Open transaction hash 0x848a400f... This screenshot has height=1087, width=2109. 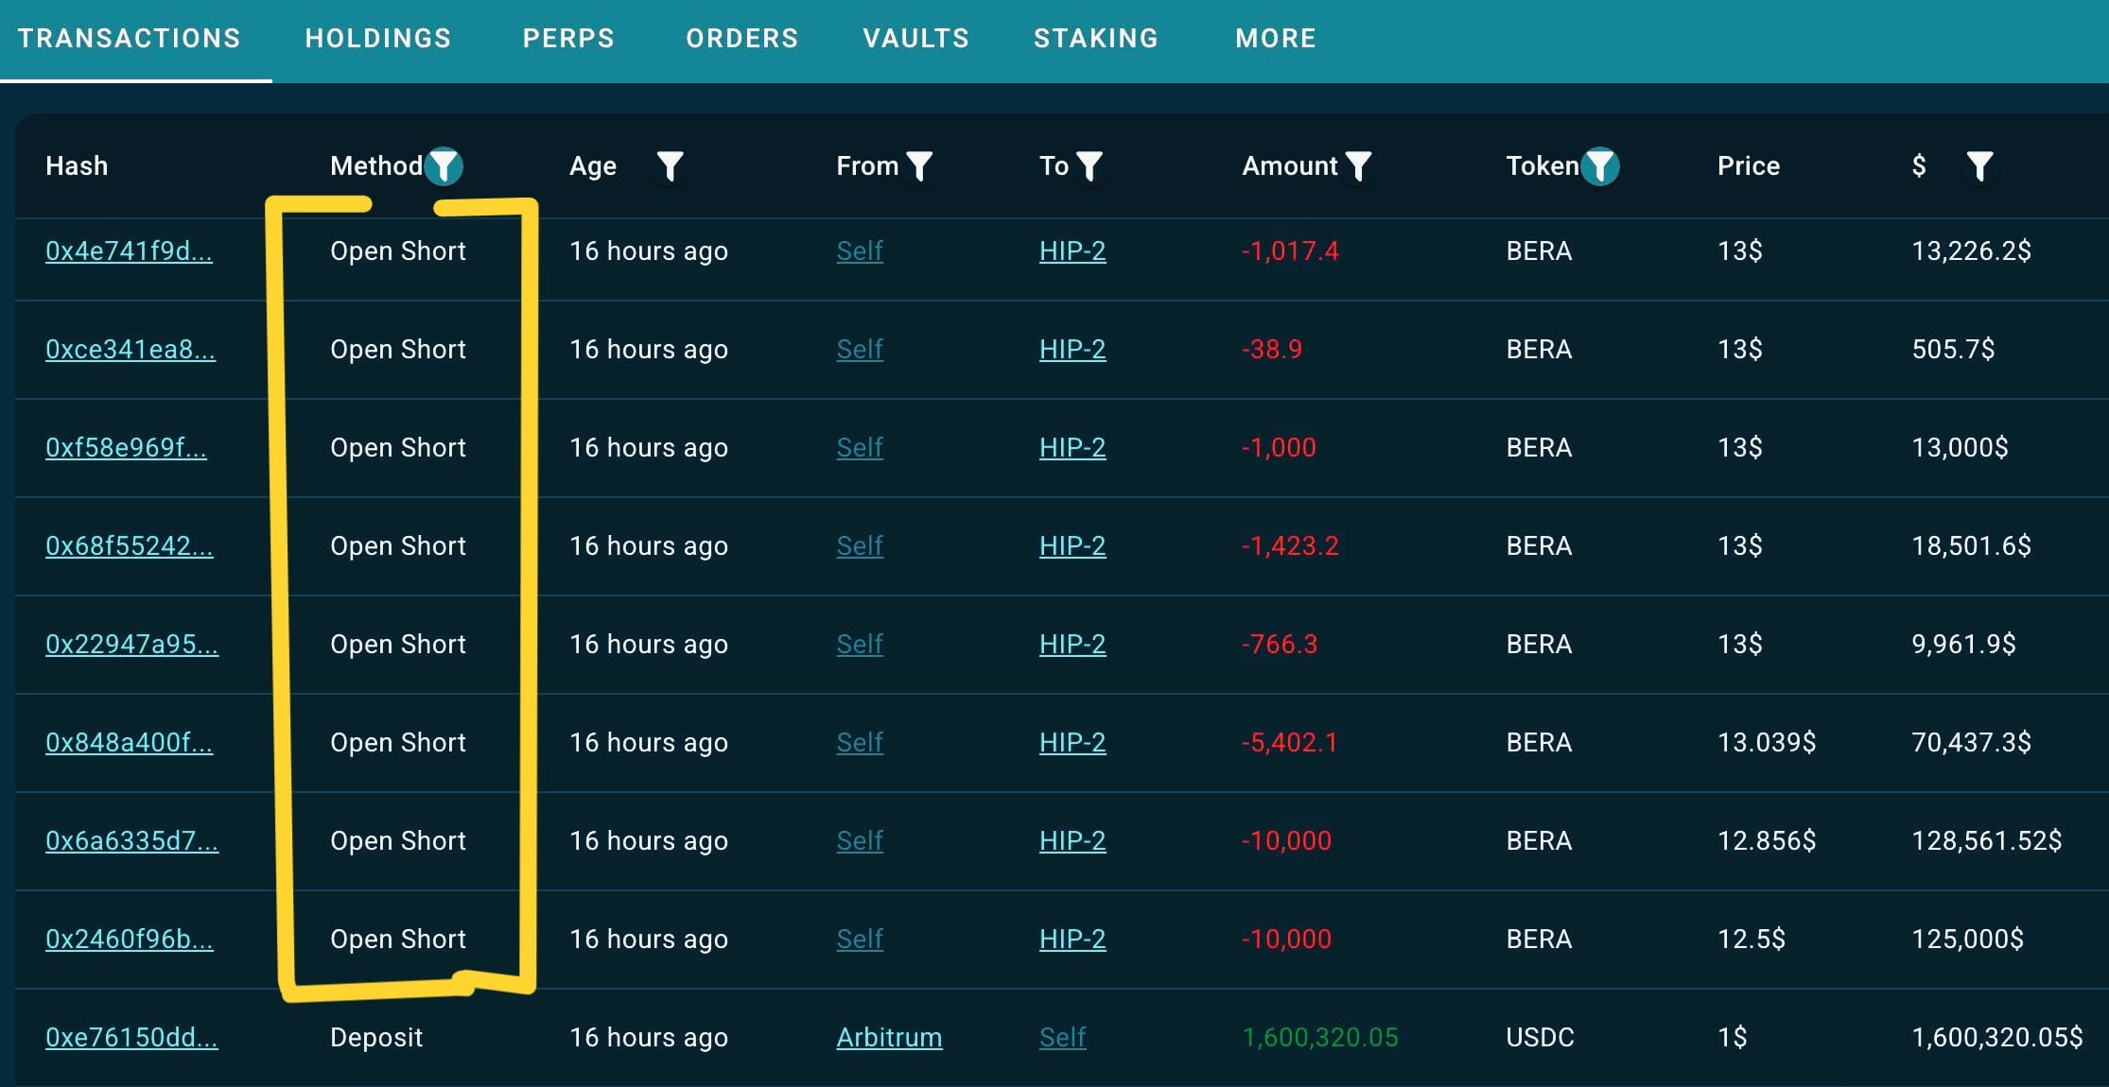coord(130,743)
